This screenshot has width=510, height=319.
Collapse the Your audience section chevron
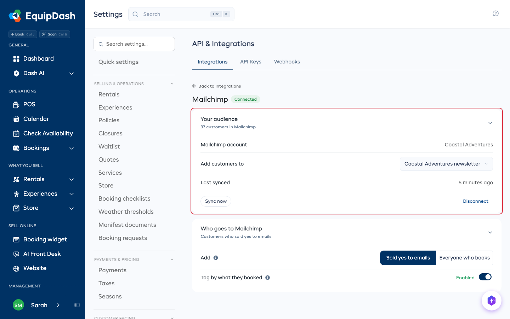[x=490, y=123]
